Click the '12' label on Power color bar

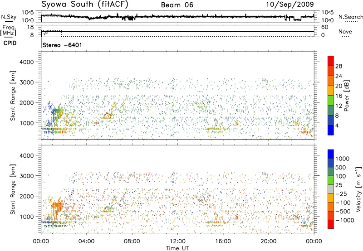[x=338, y=106]
